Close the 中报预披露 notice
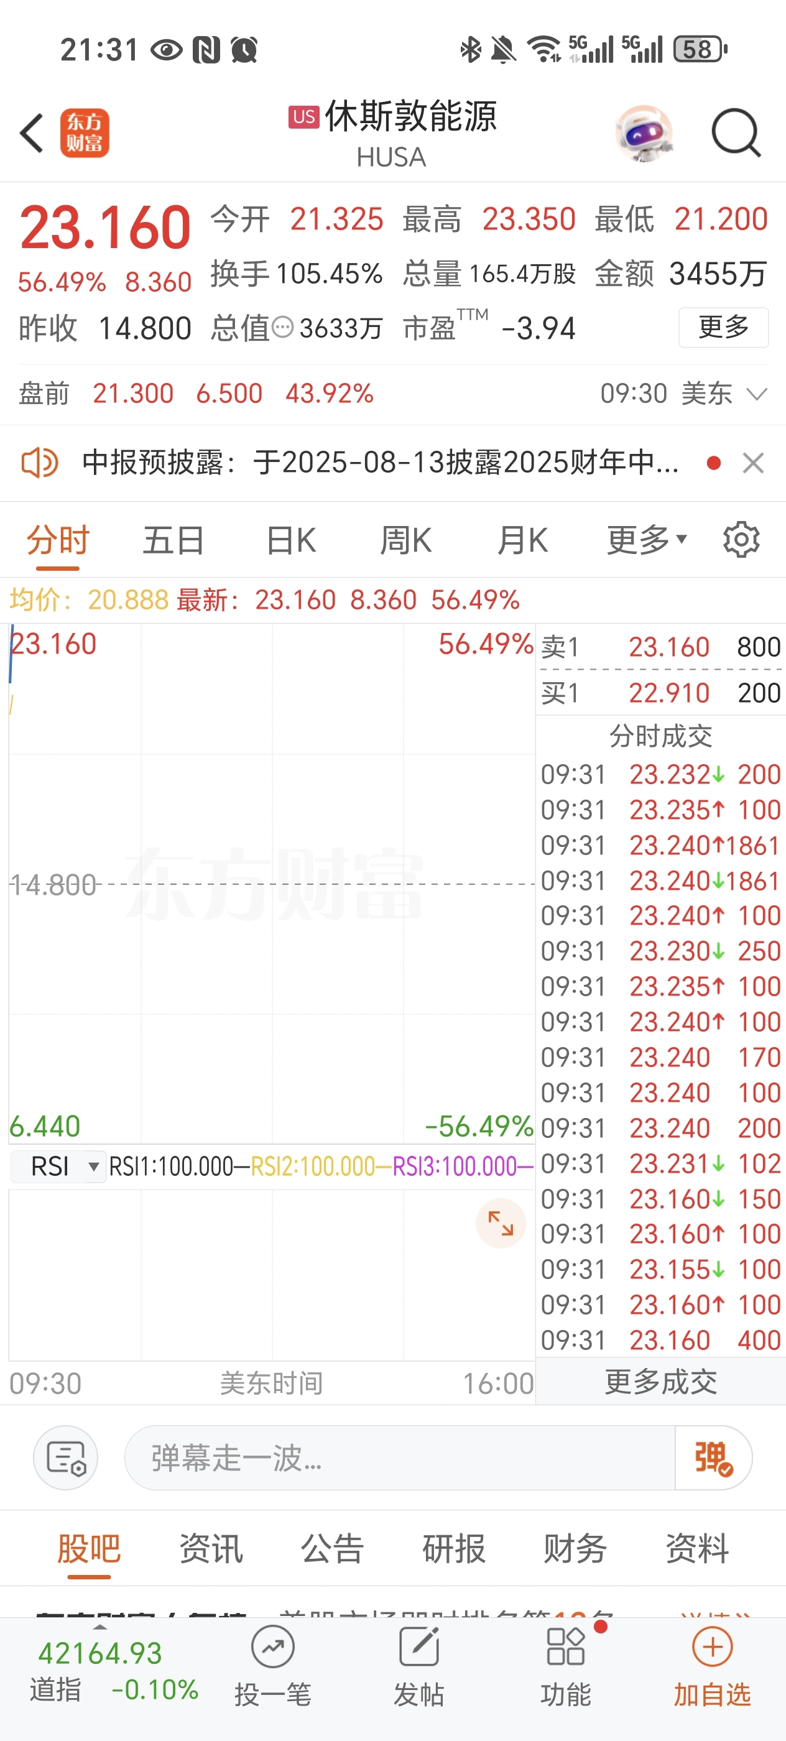Viewport: 786px width, 1741px height. (x=753, y=463)
